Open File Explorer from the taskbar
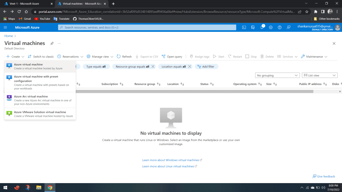342x192 pixels. point(38,187)
